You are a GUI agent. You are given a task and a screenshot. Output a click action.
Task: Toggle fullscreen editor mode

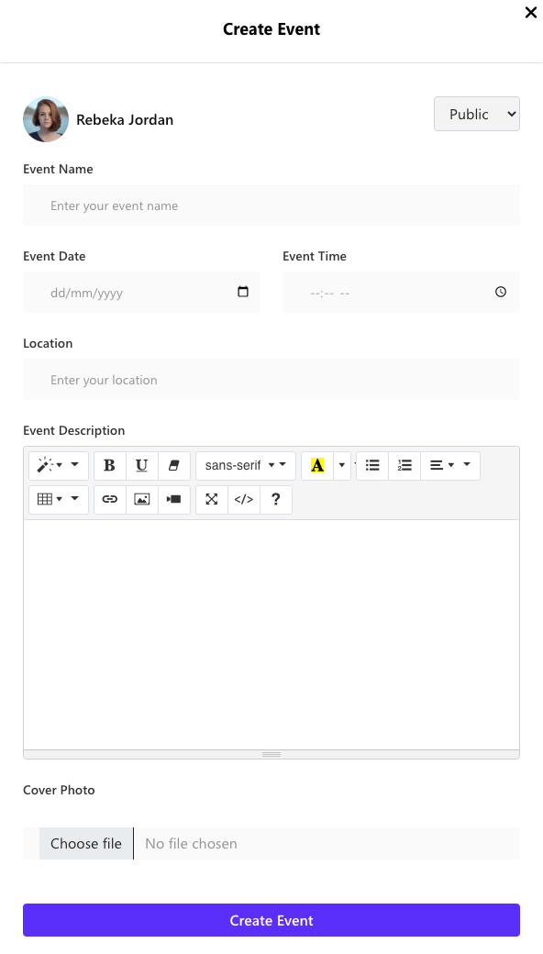point(212,500)
